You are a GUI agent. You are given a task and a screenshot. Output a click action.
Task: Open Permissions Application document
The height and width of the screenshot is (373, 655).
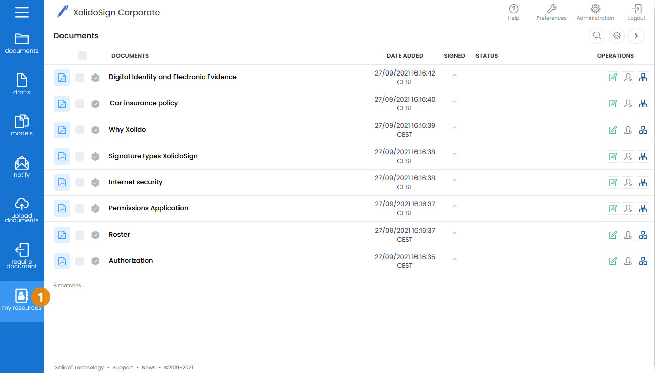pyautogui.click(x=149, y=208)
